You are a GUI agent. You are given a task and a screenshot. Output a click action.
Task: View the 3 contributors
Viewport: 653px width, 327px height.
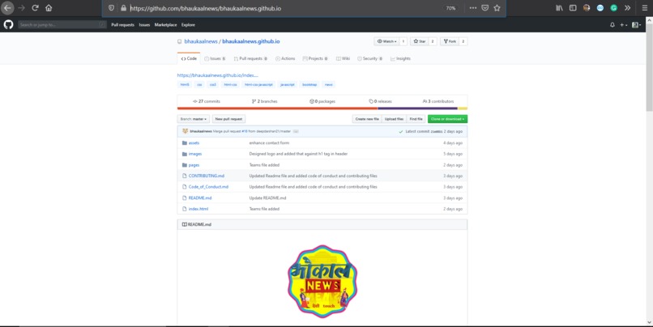[438, 101]
